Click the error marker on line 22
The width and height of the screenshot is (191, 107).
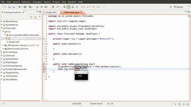44,69
